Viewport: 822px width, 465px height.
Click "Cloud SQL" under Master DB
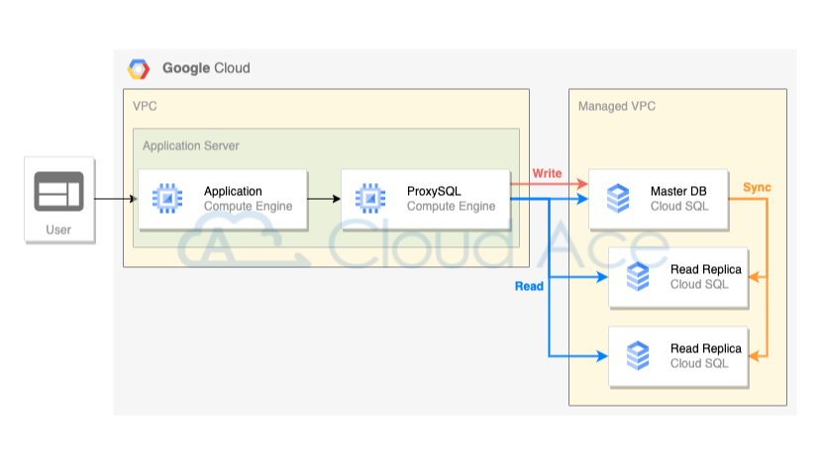coord(679,207)
